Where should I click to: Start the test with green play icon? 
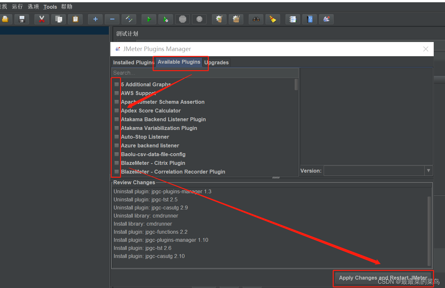[x=149, y=19]
